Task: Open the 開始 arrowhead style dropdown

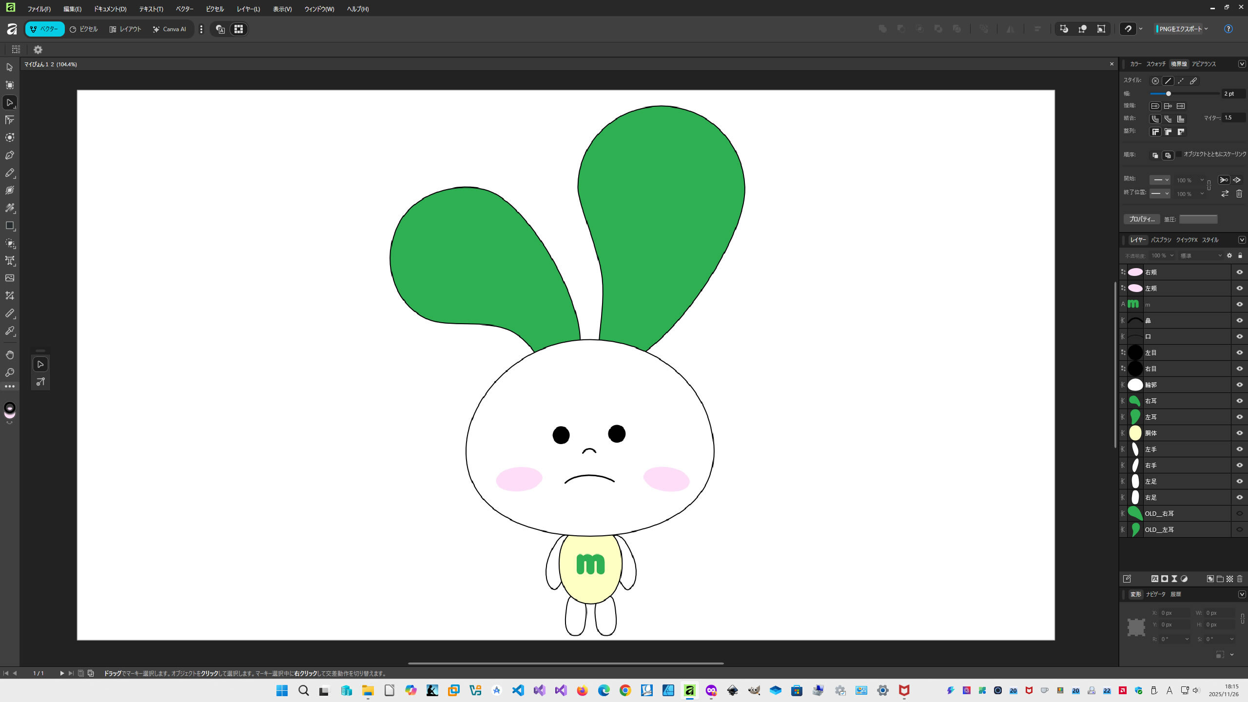Action: (1159, 180)
